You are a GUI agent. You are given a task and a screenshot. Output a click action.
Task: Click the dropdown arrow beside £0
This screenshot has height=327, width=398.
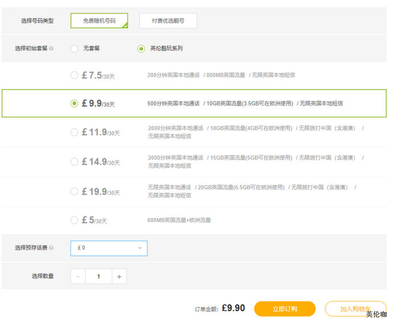[140, 249]
